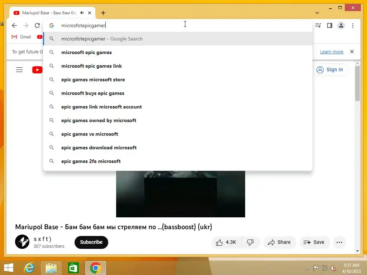Click the video player area
The width and height of the screenshot is (367, 275).
coord(181,194)
